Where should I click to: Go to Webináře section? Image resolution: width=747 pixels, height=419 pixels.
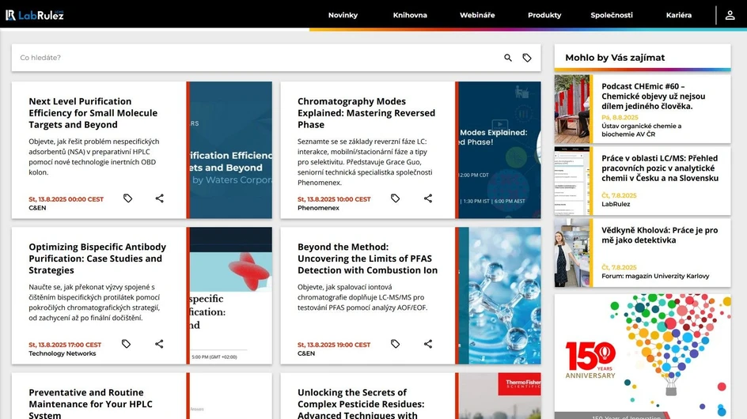pos(477,15)
